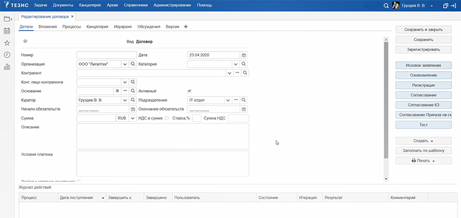The height and width of the screenshot is (218, 461).
Task: Toggle the НДС в сумме checkbox
Action: tap(167, 118)
